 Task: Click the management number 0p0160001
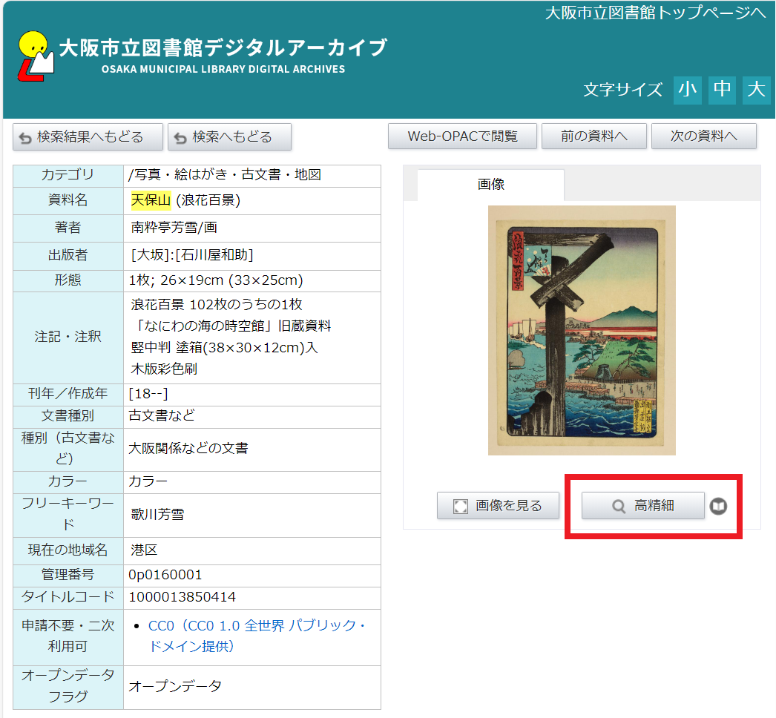tap(165, 575)
